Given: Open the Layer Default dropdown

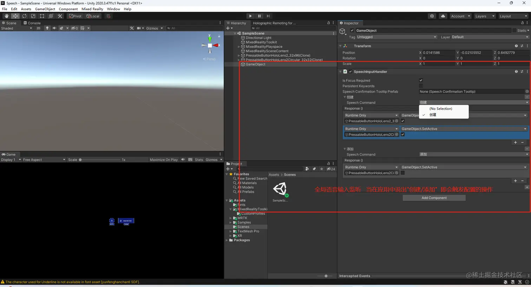Looking at the screenshot, I should (490, 37).
